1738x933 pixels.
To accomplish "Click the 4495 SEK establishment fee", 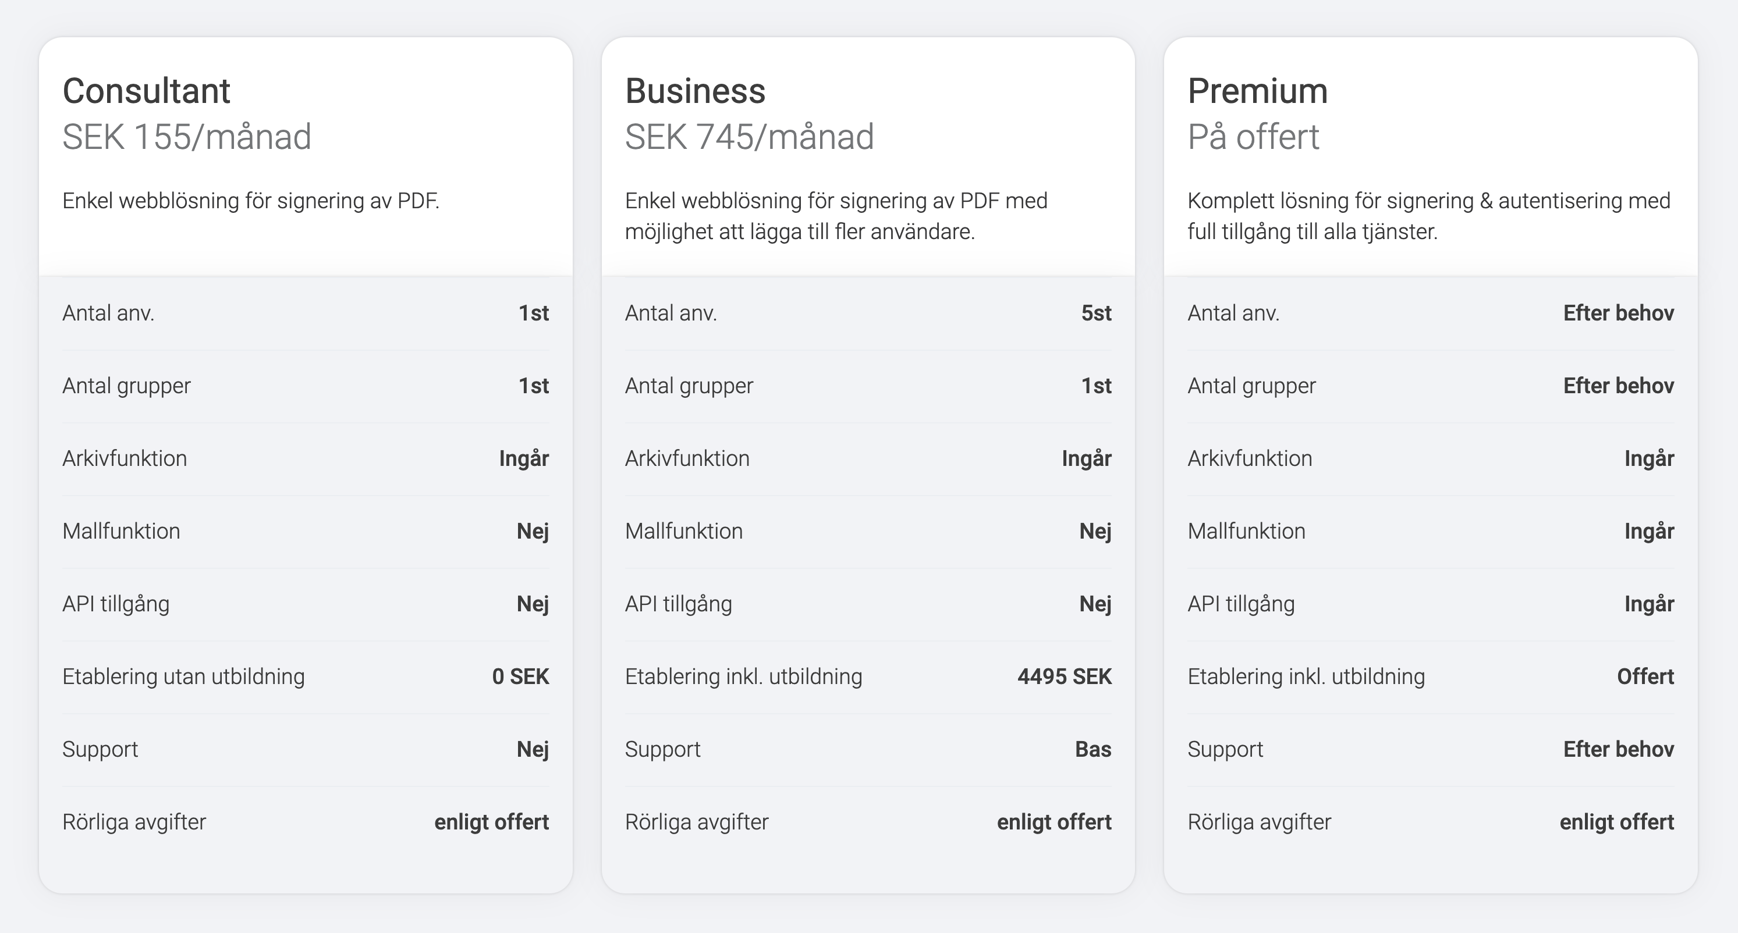I will click(1064, 676).
